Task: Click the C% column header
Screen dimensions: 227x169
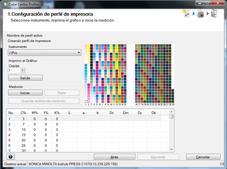Action: pyautogui.click(x=23, y=113)
